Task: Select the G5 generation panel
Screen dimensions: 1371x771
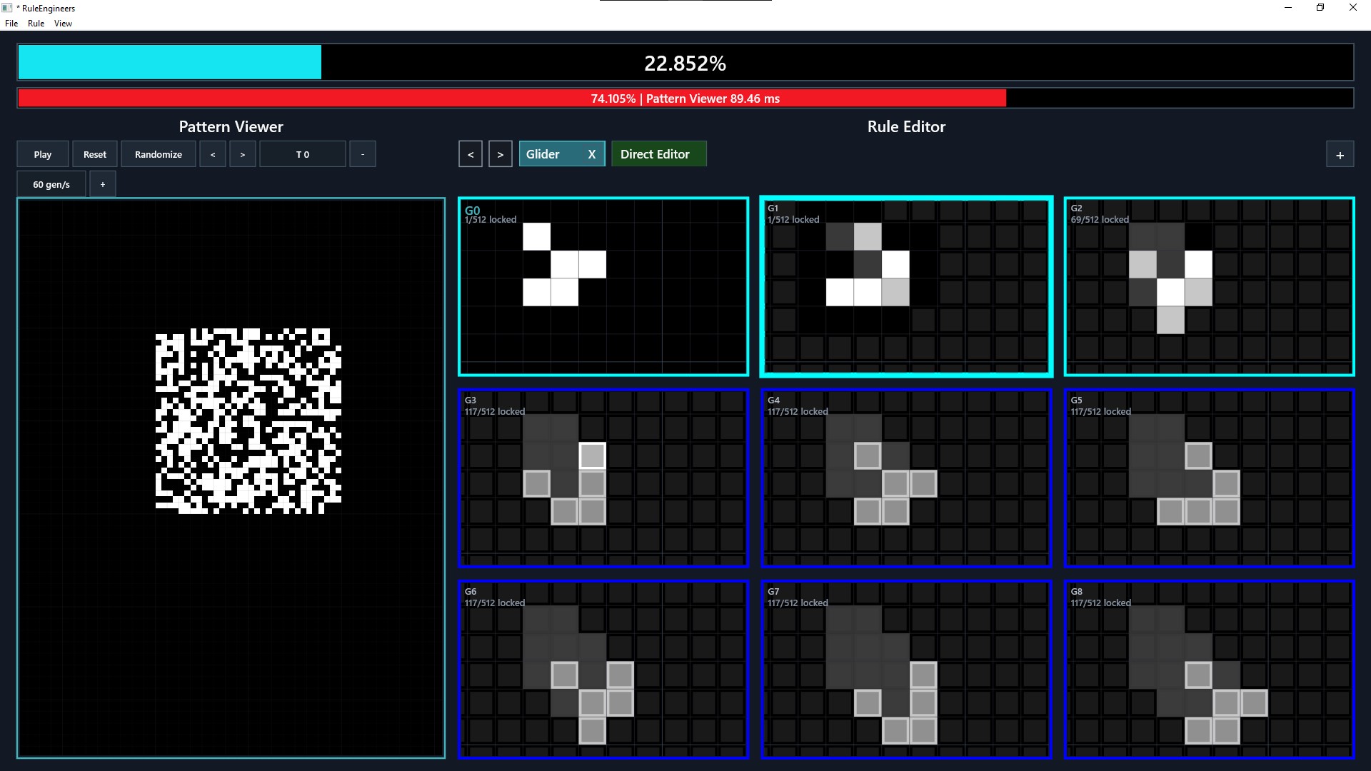Action: click(x=1210, y=478)
